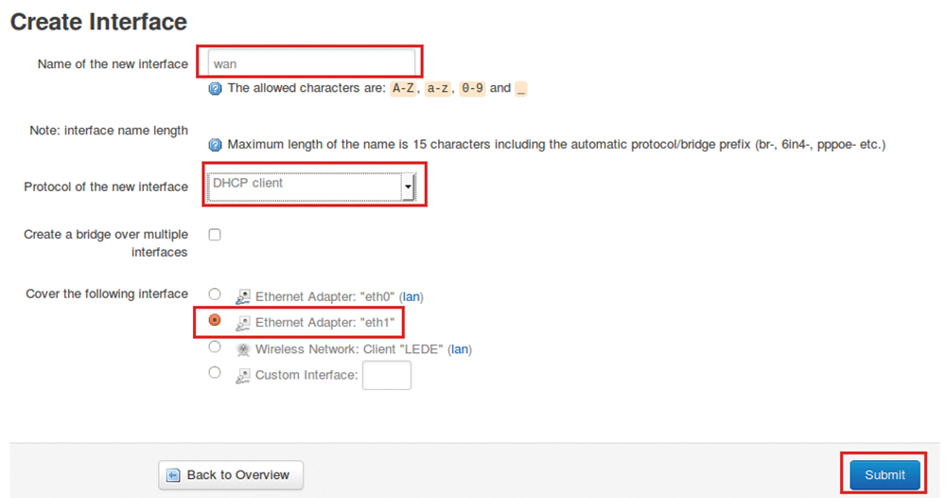Click the help icon beside allowed characters hint
The image size is (946, 498).
215,89
